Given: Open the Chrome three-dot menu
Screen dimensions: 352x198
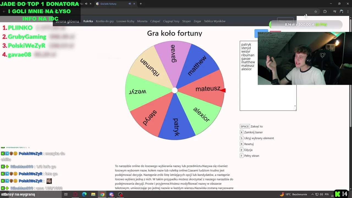Looking at the screenshot, I should [348, 12].
